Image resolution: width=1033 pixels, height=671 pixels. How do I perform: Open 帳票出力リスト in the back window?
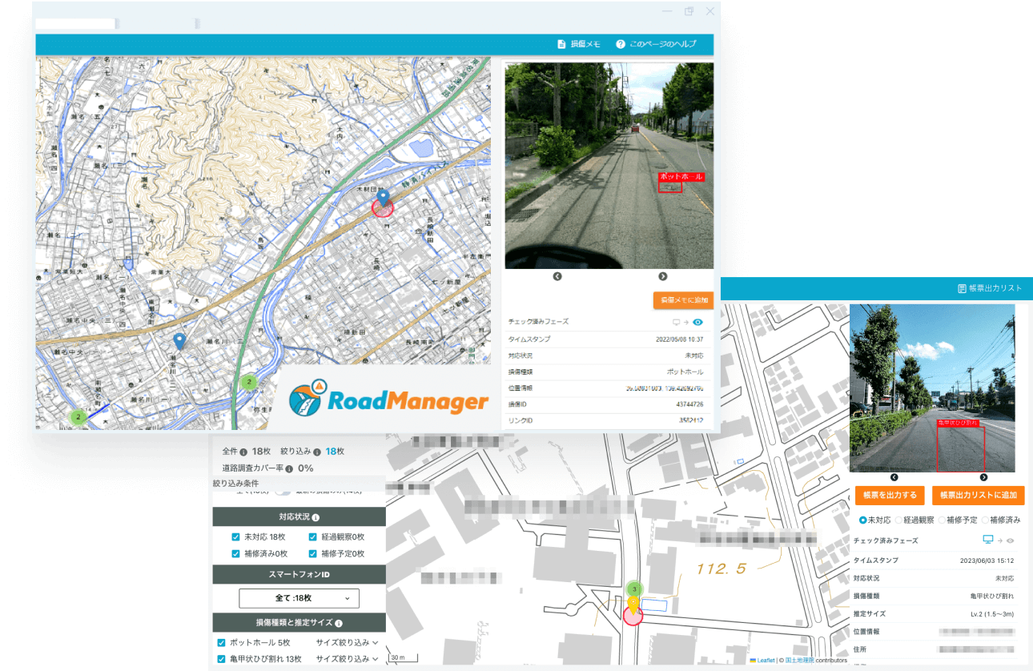pos(989,288)
